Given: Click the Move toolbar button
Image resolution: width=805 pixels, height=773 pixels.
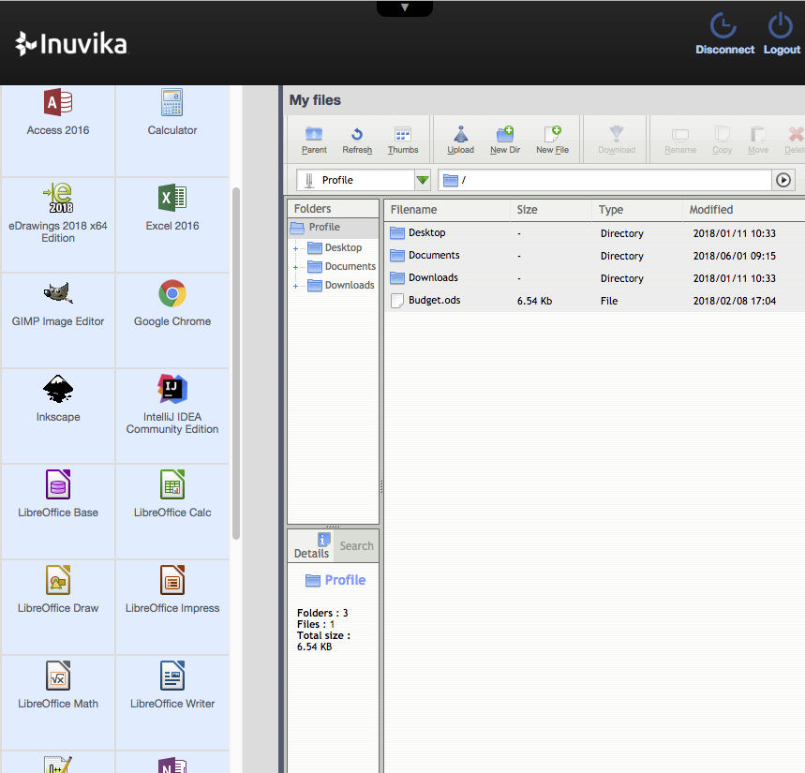Looking at the screenshot, I should pos(758,141).
